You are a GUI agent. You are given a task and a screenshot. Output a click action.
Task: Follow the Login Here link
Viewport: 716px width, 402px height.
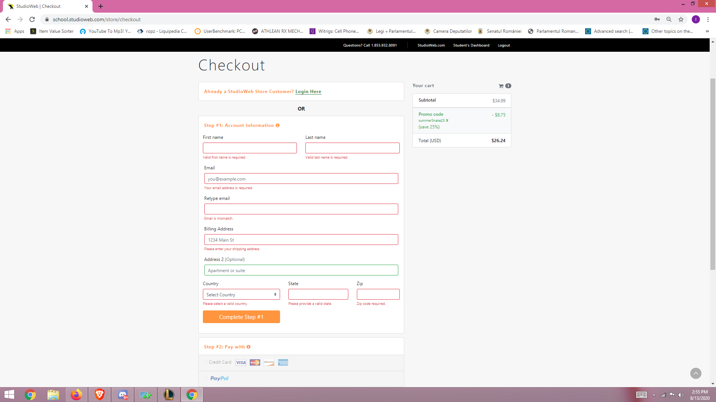308,92
